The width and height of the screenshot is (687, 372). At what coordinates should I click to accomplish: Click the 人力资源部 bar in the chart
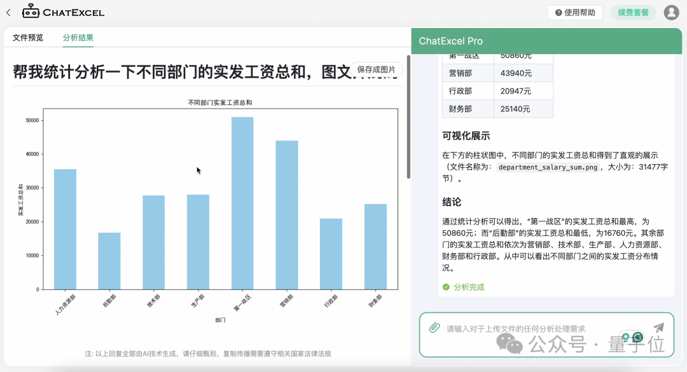(66, 229)
